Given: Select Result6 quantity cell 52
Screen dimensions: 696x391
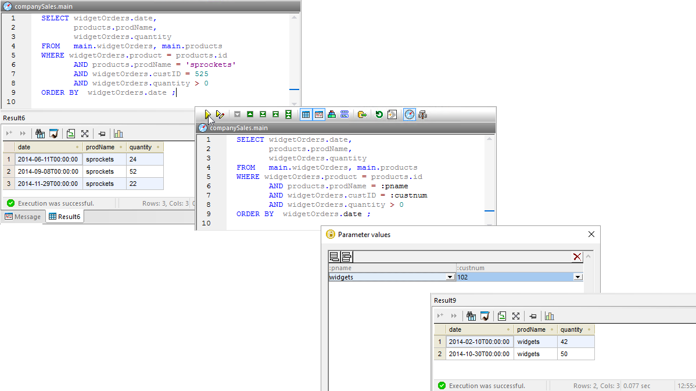Looking at the screenshot, I should pyautogui.click(x=145, y=171).
